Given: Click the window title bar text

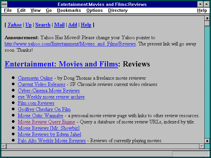Looking at the screenshot, I should point(102,4).
